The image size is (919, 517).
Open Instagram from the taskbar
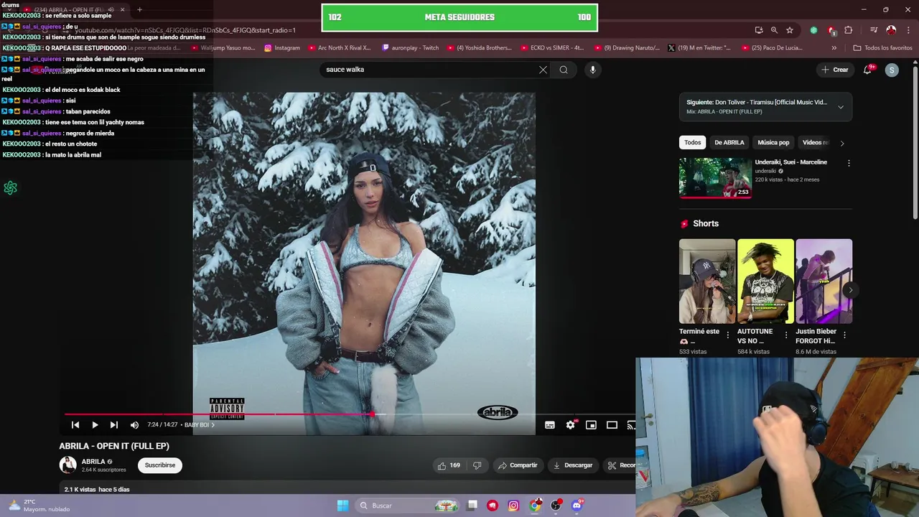click(513, 506)
